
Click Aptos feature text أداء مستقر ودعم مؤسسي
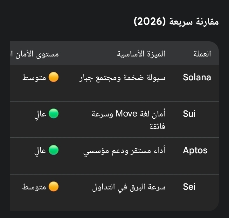124,150
